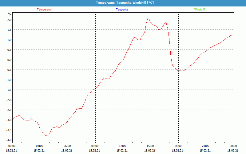The height and width of the screenshot is (154, 246).
Task: Select the 21:00 time axis label
Action: 205,146
